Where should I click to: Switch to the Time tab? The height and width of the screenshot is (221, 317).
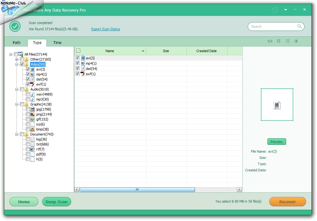[57, 43]
